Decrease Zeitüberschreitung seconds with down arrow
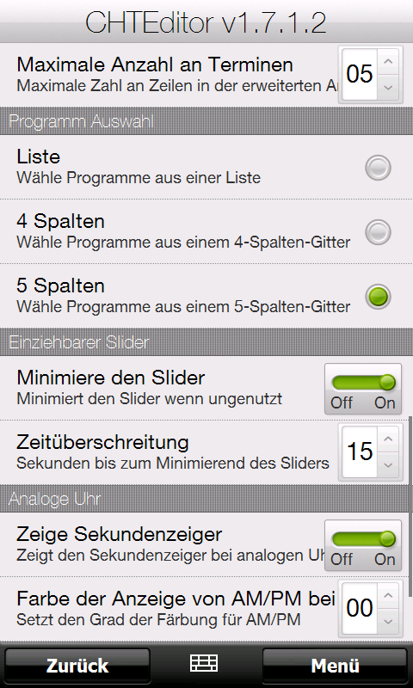The image size is (413, 688). [388, 464]
